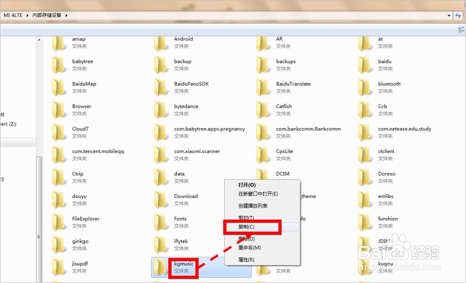Image resolution: width=466 pixels, height=283 pixels.
Task: Select the (Z:) drive in navigation pane
Action: tap(8, 124)
